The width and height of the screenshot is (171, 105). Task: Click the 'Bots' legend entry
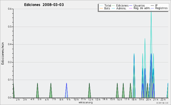click(x=105, y=8)
